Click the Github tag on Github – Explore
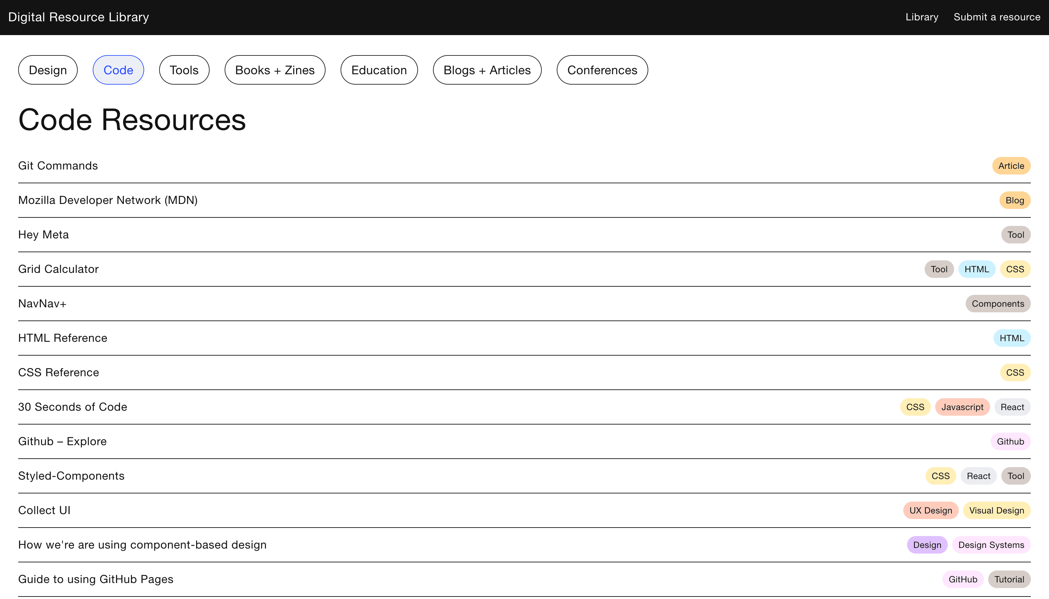The width and height of the screenshot is (1049, 599). [1010, 441]
